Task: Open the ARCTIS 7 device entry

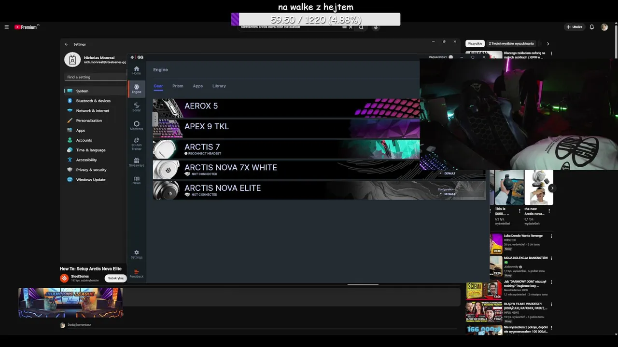Action: pos(286,149)
